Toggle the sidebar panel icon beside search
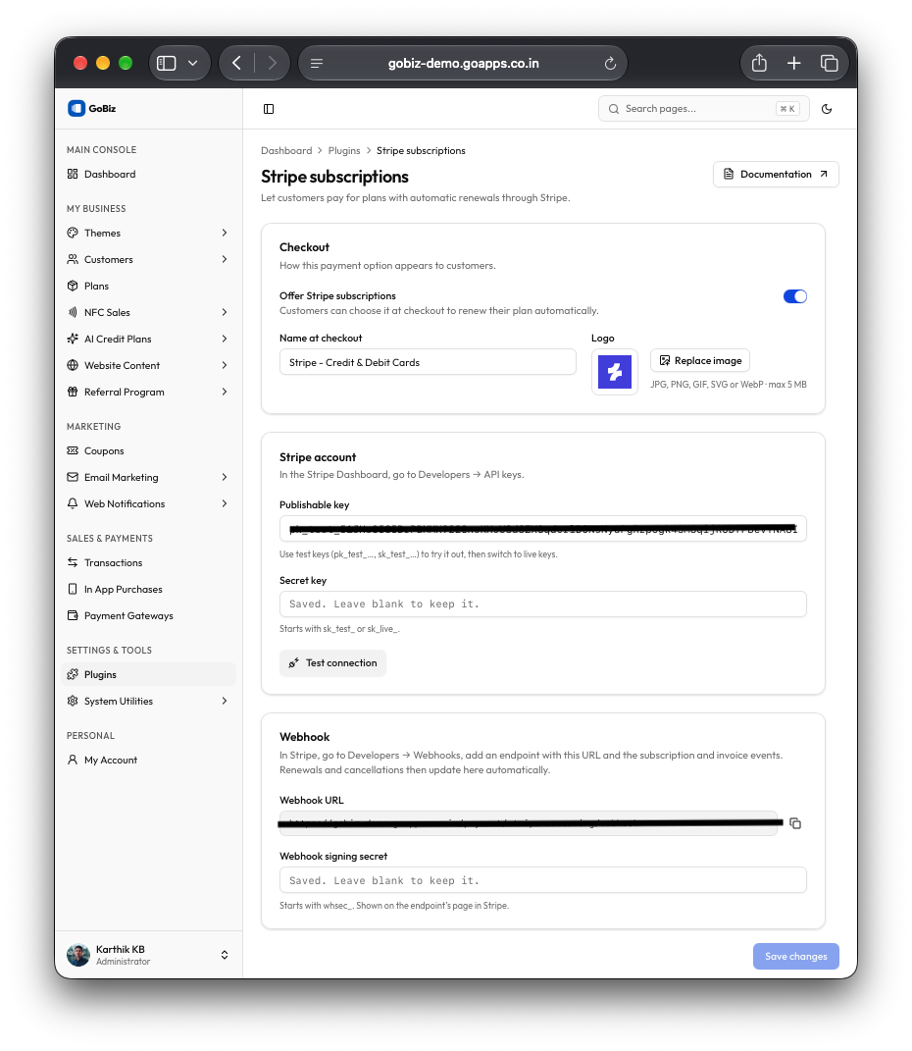 pyautogui.click(x=269, y=109)
